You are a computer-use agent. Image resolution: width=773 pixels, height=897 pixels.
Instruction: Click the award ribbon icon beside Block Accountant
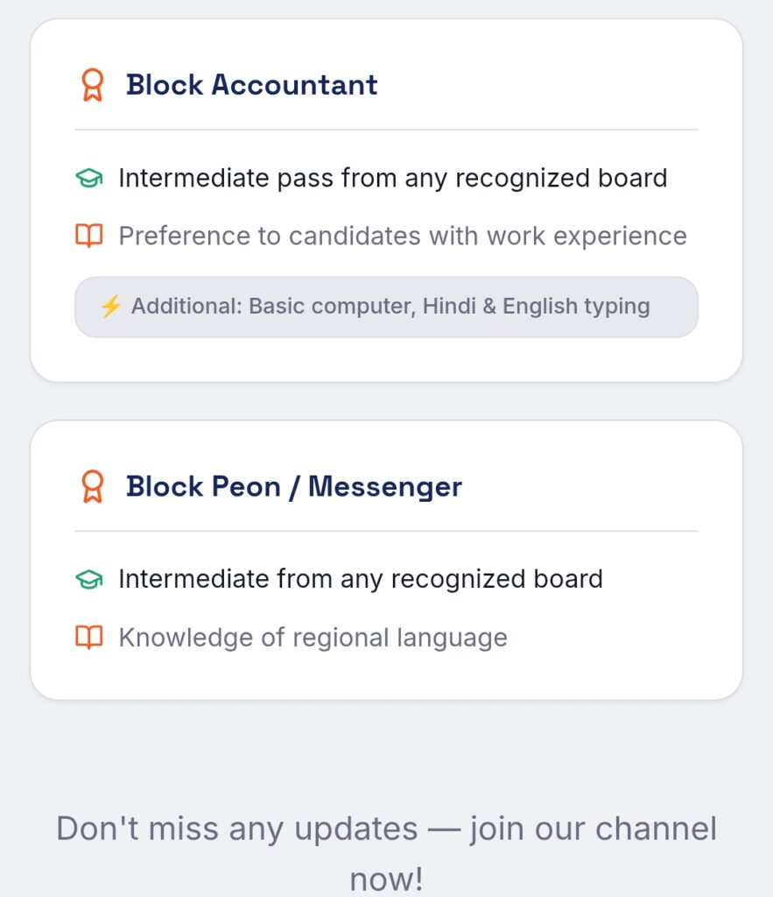(92, 85)
